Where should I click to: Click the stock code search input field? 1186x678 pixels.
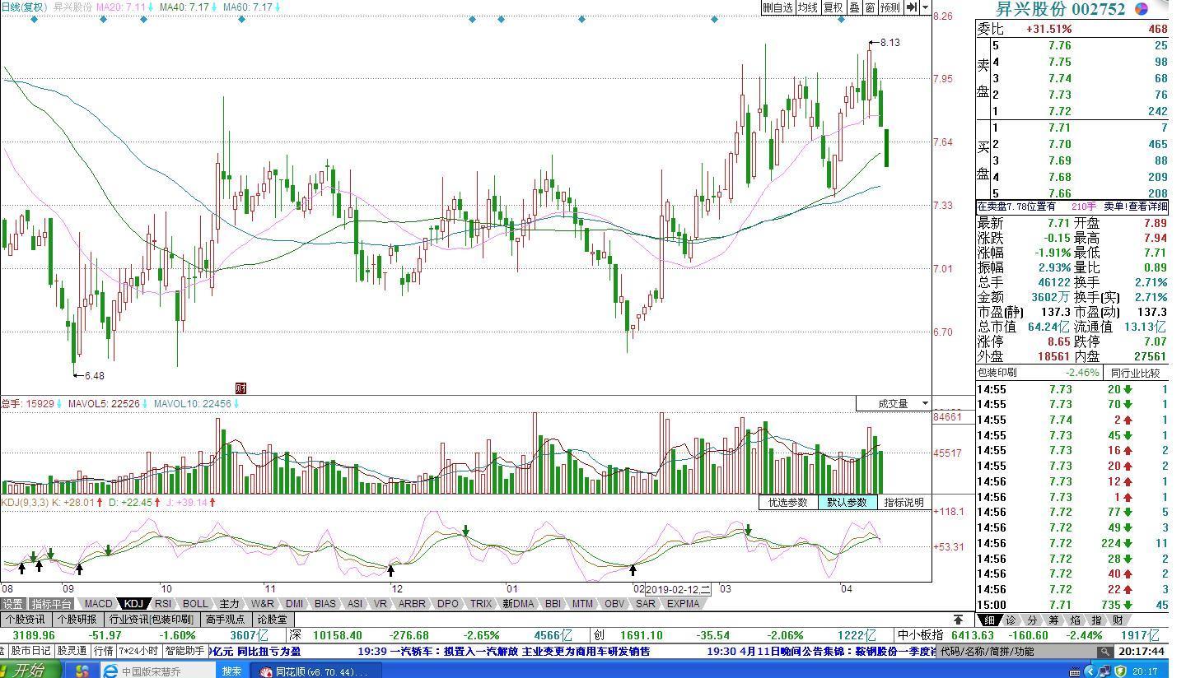(1017, 651)
